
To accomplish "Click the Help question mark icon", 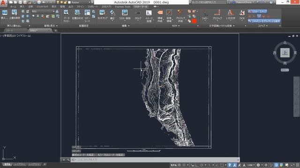I will point(271,2).
